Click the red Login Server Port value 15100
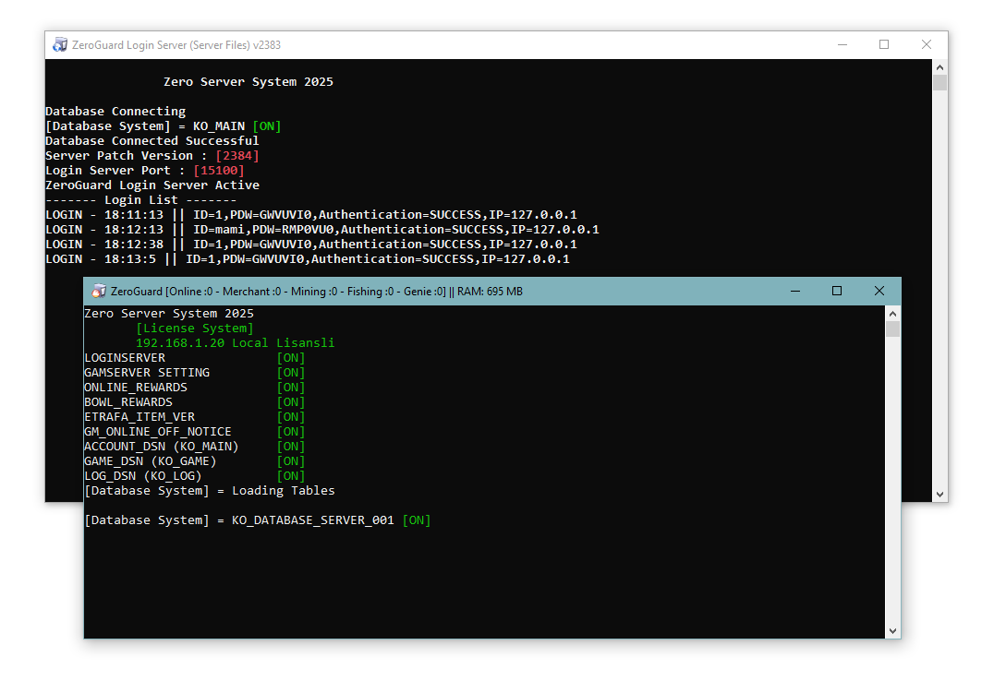 pos(218,171)
